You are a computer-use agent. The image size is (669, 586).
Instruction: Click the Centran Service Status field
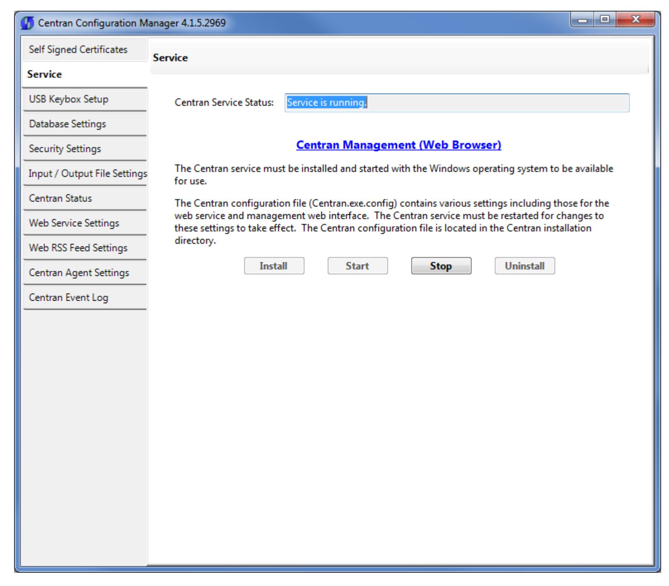pos(457,103)
